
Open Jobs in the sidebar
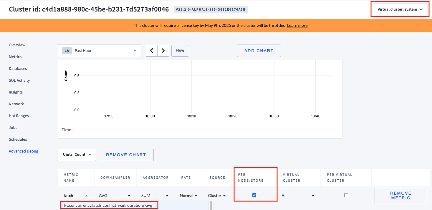tap(13, 128)
